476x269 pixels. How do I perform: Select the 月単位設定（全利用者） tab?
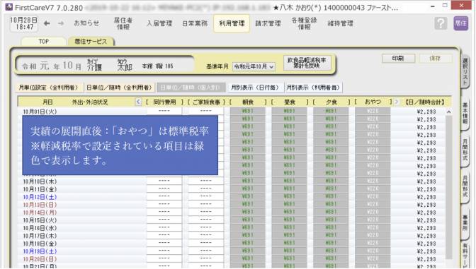pyautogui.click(x=49, y=88)
